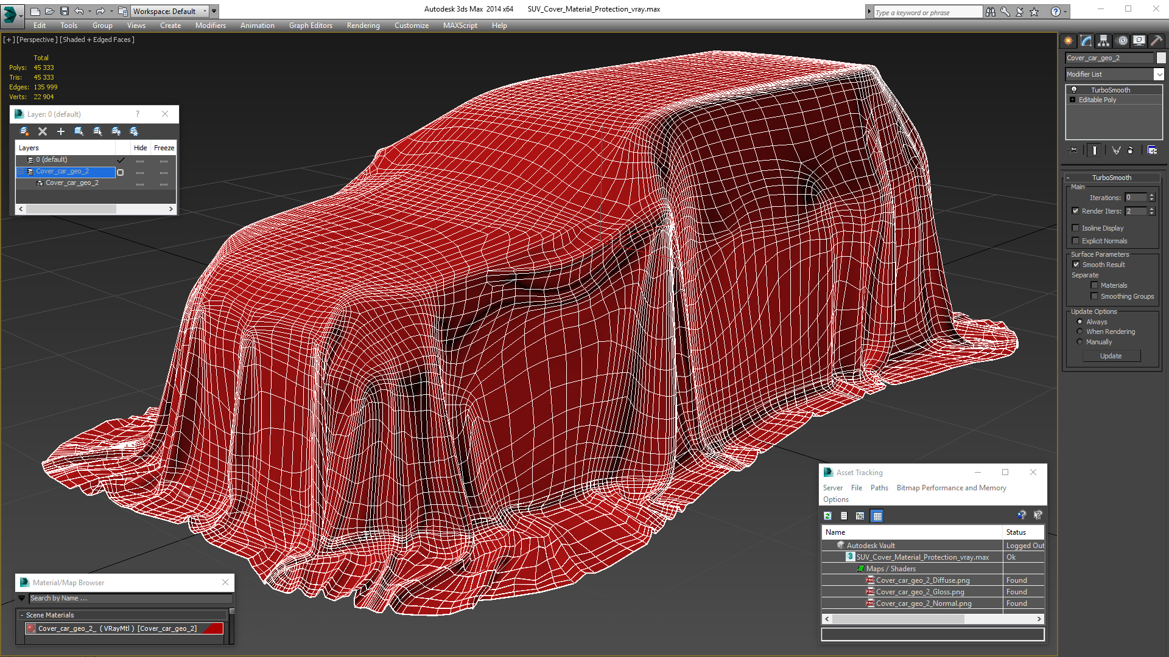Image resolution: width=1169 pixels, height=657 pixels.
Task: Click the object color swatch next to the object name
Action: (1161, 58)
